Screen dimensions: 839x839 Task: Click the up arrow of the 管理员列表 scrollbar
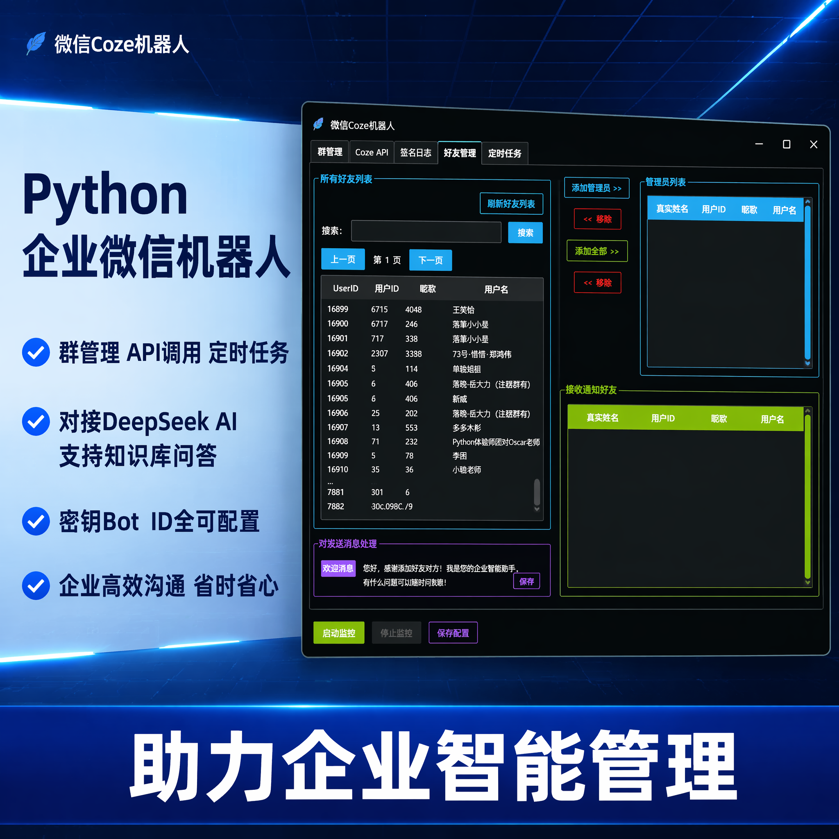(x=807, y=202)
